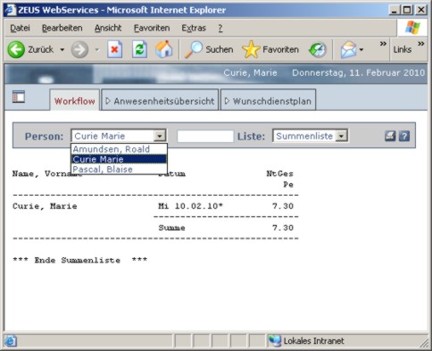Open the Bearbeiten menu

(x=62, y=29)
